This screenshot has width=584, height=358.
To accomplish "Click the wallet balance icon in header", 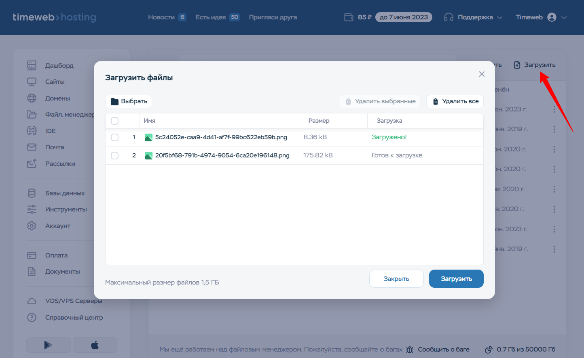I will click(x=349, y=17).
